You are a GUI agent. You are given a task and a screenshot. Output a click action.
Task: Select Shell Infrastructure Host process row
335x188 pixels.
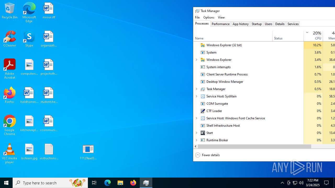pyautogui.click(x=264, y=126)
